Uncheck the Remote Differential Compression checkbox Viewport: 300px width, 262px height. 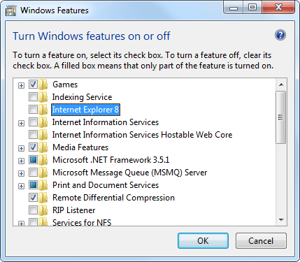33,198
